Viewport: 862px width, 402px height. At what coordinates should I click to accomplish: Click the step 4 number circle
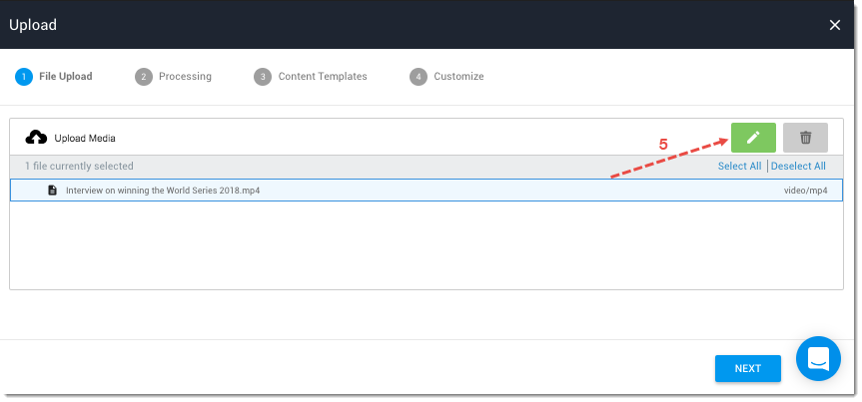click(418, 77)
